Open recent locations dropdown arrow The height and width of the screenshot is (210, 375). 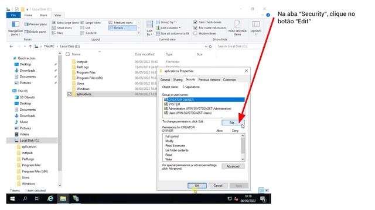click(25, 47)
